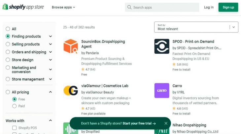Click the arrow after Start your free trial

point(154,123)
